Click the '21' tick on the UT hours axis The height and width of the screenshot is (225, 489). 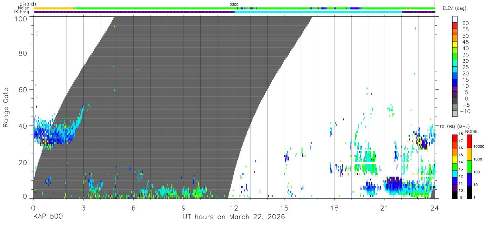384,207
